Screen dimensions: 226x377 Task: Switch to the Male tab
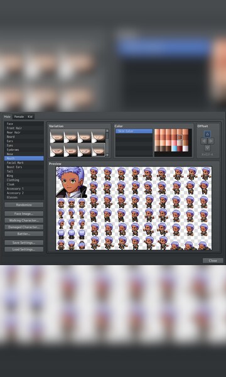pos(7,117)
